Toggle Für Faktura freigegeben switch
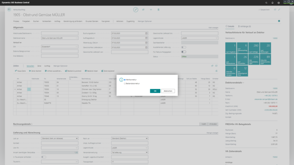The image size is (294, 165). [184, 52]
